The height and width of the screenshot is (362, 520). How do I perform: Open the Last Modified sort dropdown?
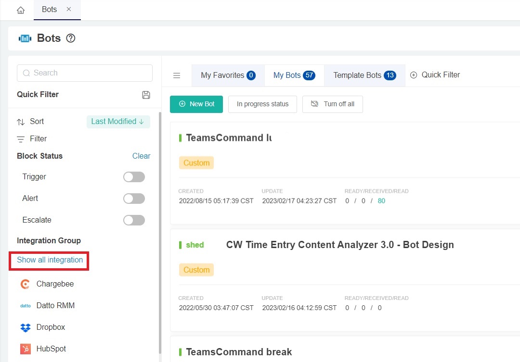118,122
